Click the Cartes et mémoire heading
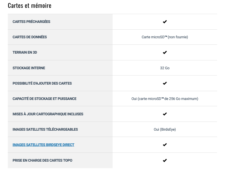The height and width of the screenshot is (171, 227). pyautogui.click(x=30, y=6)
